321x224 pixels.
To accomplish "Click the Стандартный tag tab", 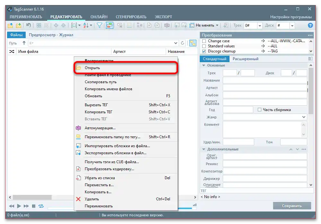I will click(x=214, y=59).
